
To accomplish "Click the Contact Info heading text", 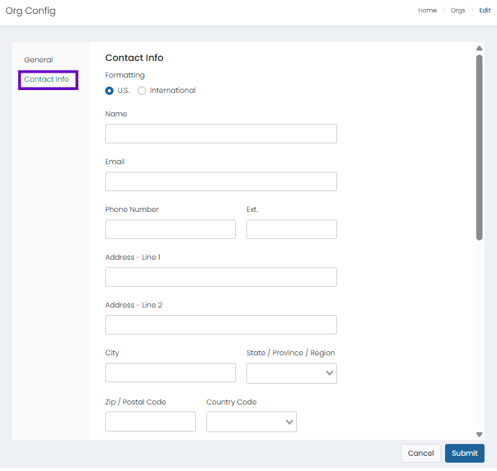I will tap(134, 57).
